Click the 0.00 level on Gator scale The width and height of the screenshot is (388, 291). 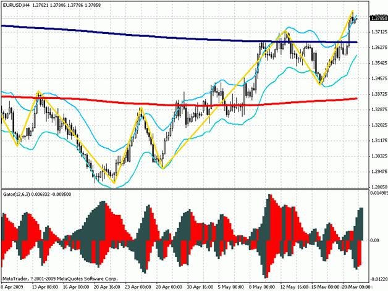coord(375,240)
